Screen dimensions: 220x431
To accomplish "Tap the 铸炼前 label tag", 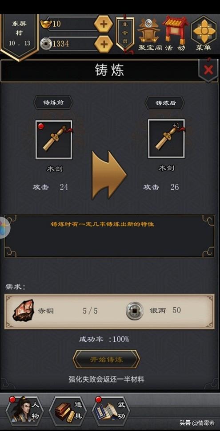I will point(53,103).
